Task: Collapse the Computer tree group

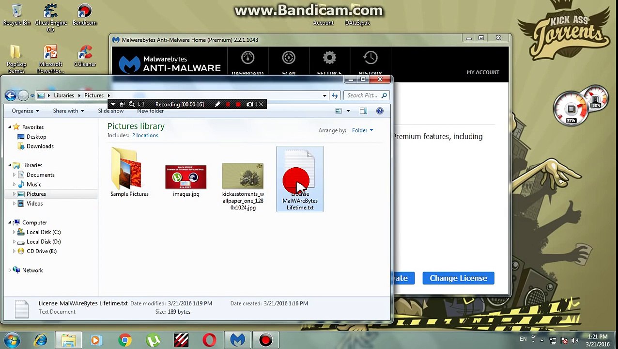Action: click(9, 222)
